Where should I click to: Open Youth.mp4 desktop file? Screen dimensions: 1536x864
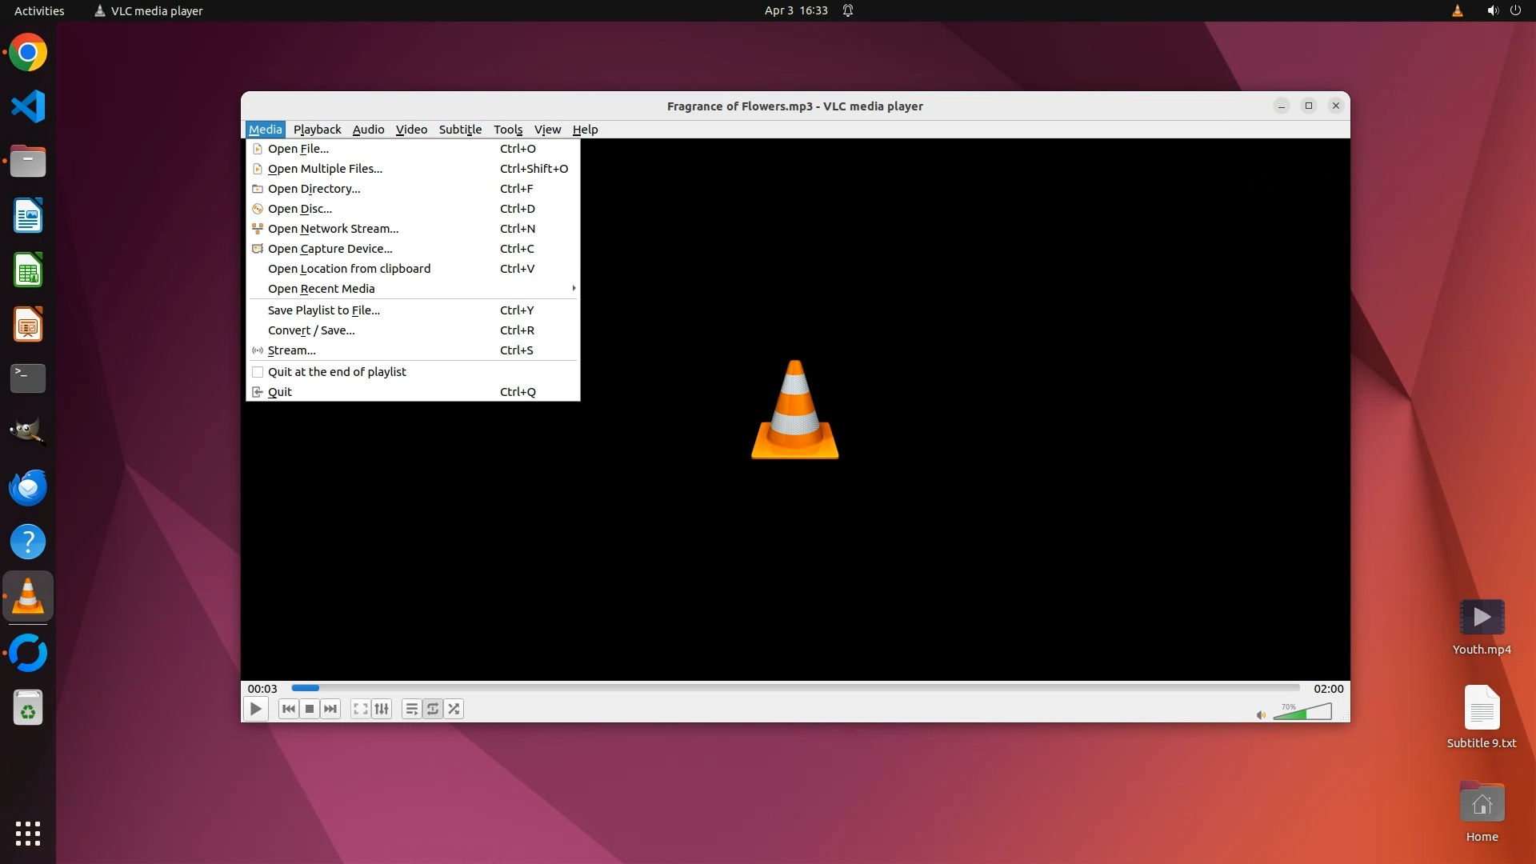[x=1482, y=618]
